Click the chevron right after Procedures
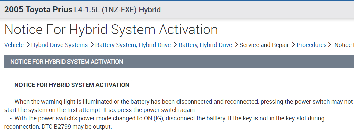 point(330,45)
